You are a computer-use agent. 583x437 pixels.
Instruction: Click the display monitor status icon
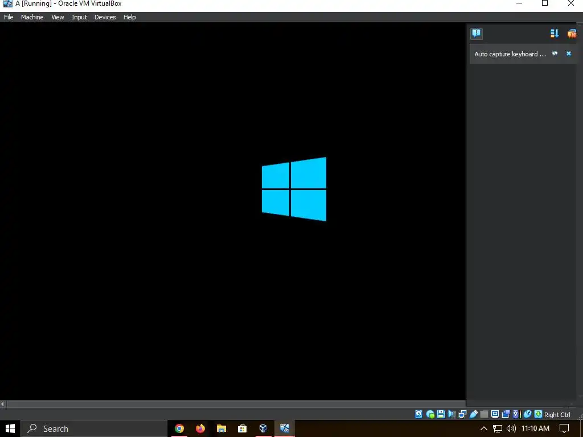(495, 414)
